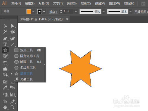Open the 帮助(H) menu
148x111 pixels.
[129, 4]
